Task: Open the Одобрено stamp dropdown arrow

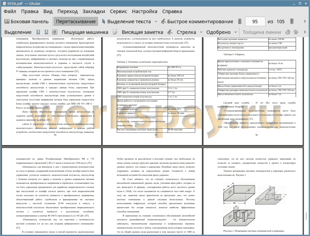Action: [236, 32]
